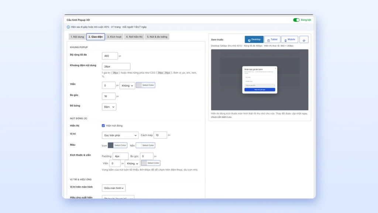The height and width of the screenshot is (213, 378).
Task: Click the "Cấu hình Popup XD" title
Action: [x=78, y=20]
